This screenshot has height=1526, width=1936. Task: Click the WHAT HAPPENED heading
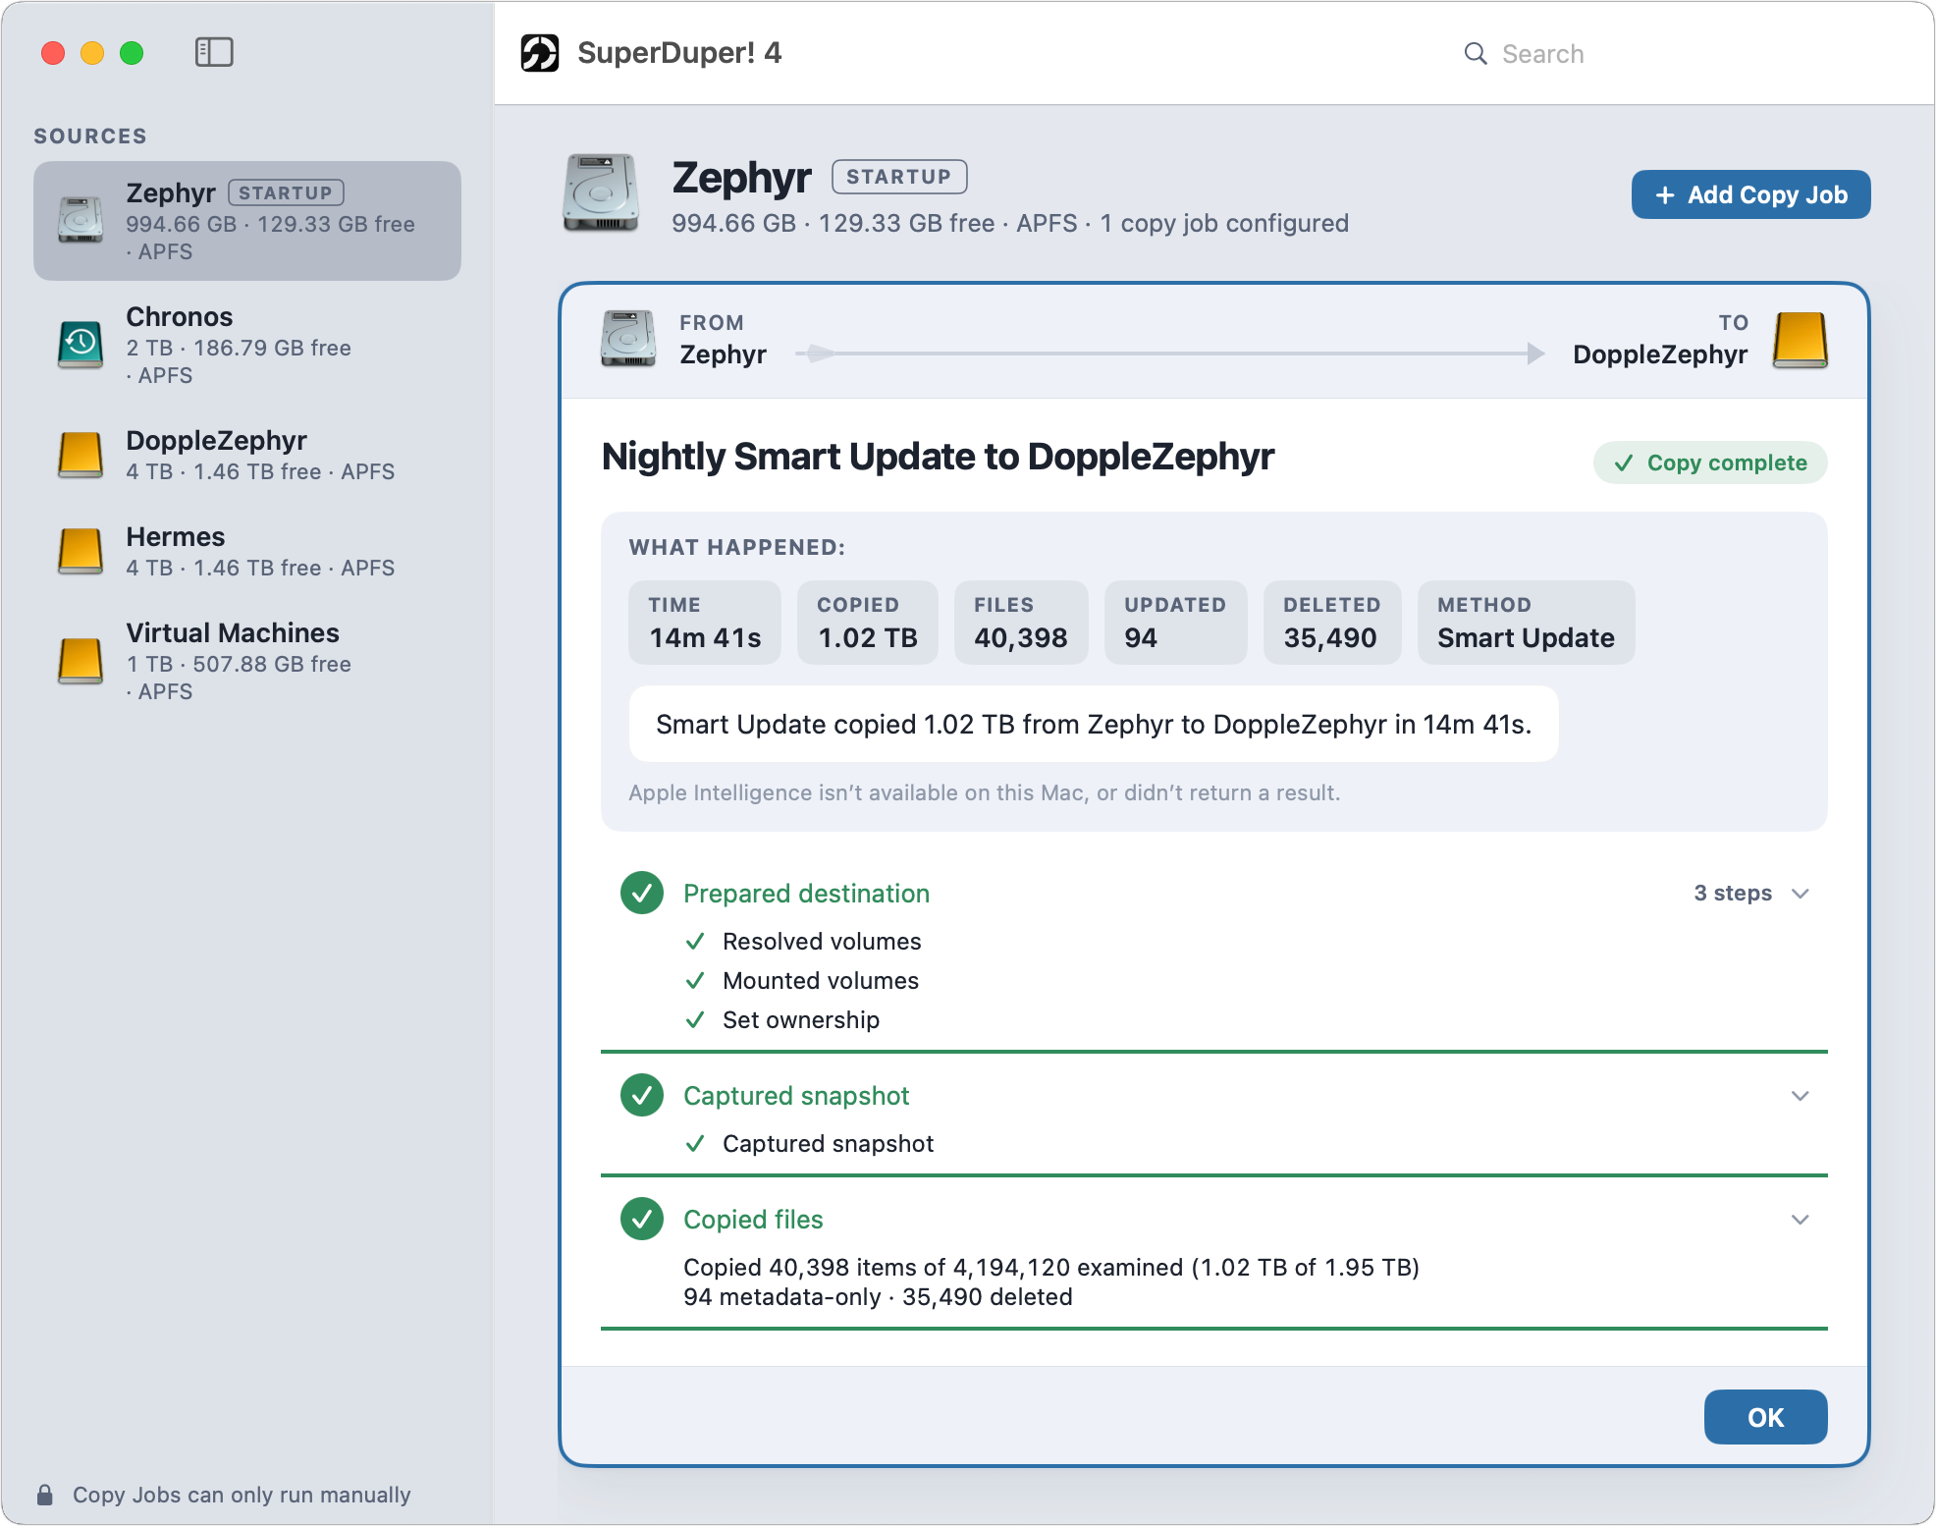[x=737, y=547]
